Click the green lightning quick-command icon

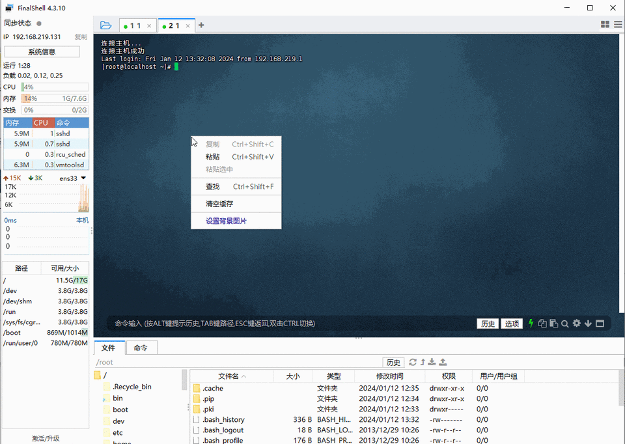click(531, 324)
